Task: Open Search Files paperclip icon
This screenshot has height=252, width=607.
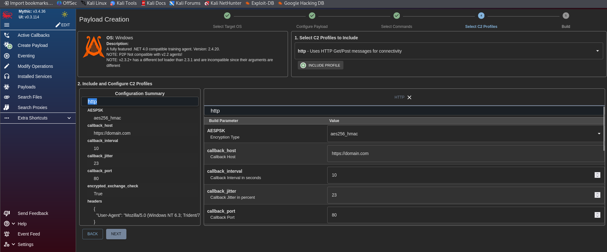Action: coord(7,97)
